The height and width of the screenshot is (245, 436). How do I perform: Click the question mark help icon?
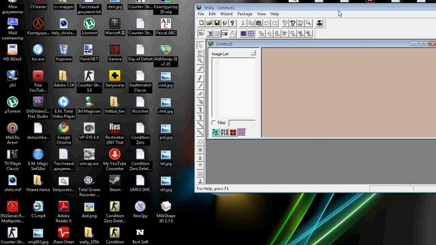click(x=232, y=23)
